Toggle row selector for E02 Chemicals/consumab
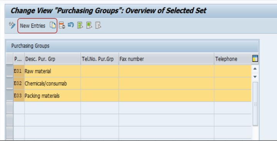The width and height of the screenshot is (277, 141). coord(10,83)
